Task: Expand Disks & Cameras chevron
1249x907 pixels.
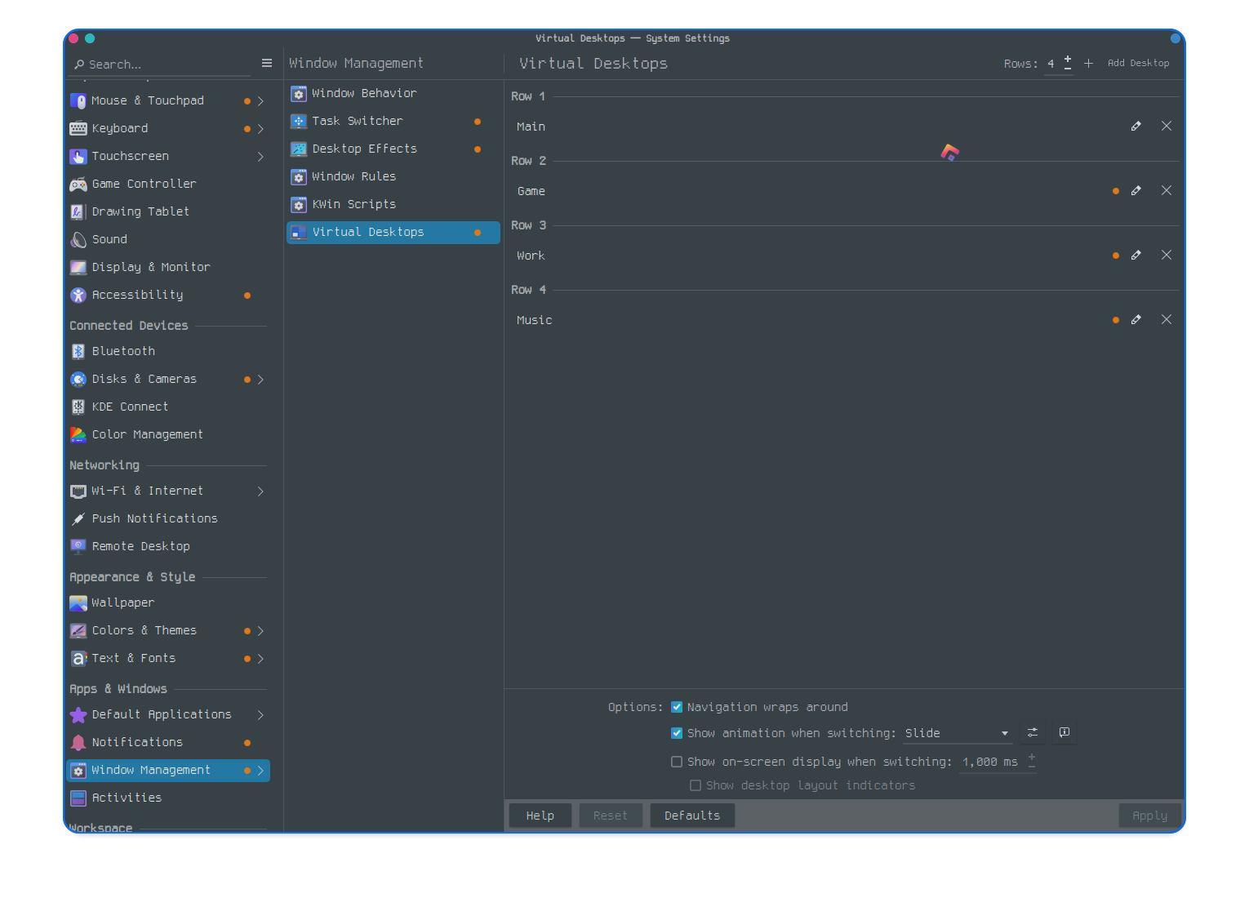Action: tap(260, 380)
